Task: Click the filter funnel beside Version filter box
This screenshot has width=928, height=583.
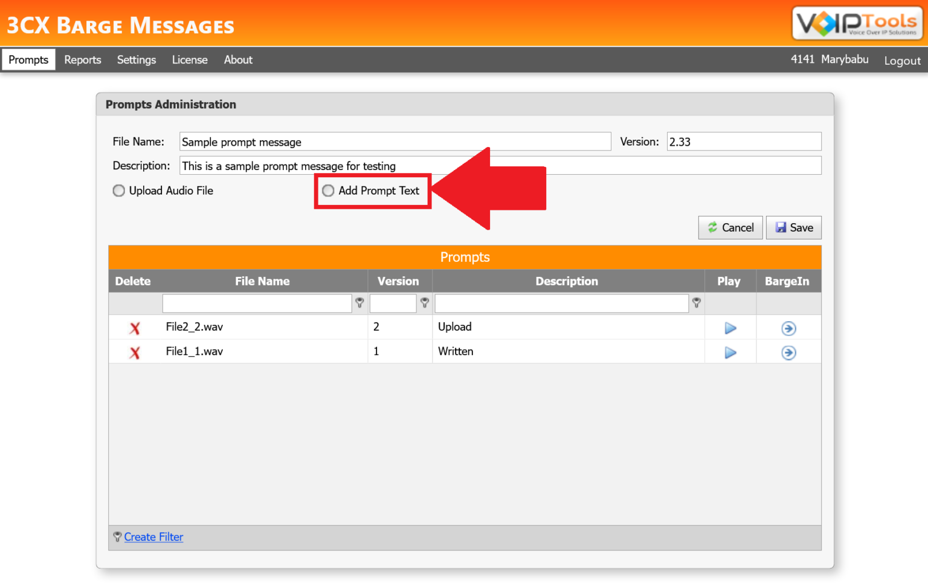Action: (x=425, y=303)
